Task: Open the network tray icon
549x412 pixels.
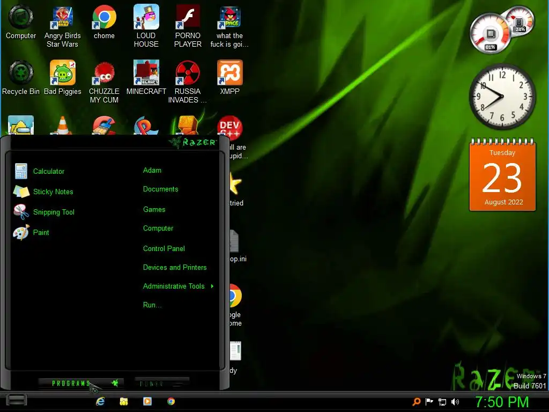Action: (x=442, y=402)
